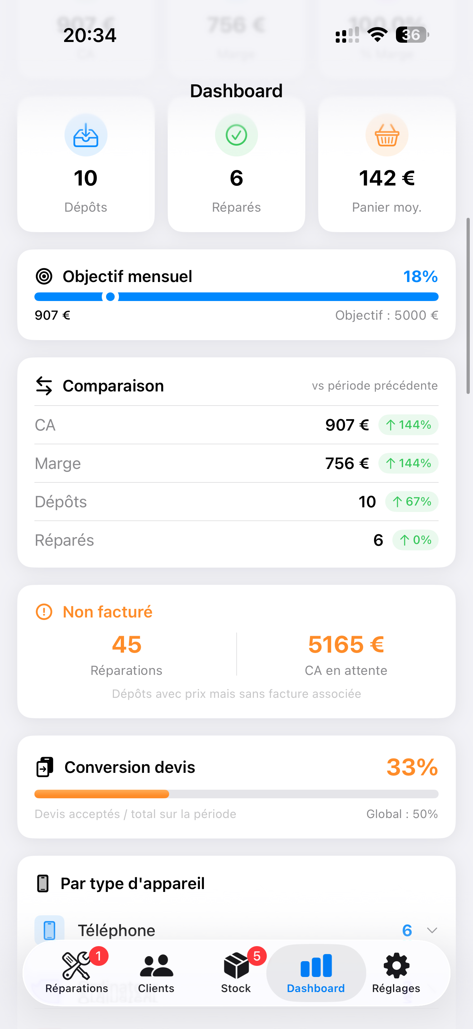Tap the Conversion devis document icon

click(45, 767)
